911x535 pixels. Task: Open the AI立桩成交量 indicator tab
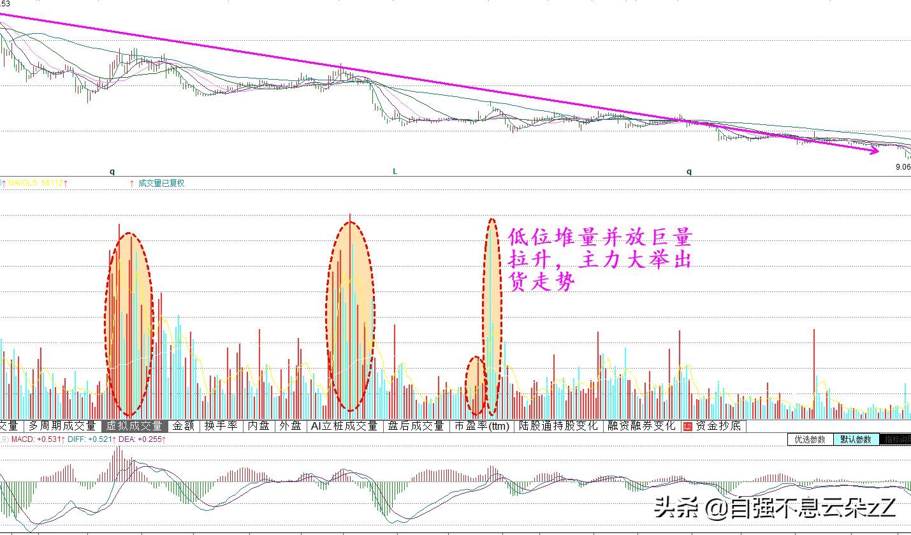tap(344, 426)
